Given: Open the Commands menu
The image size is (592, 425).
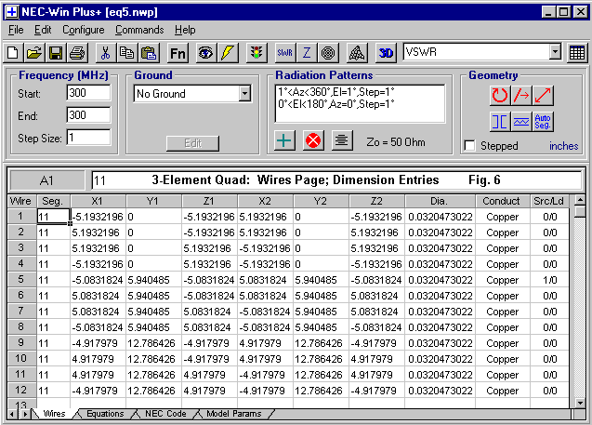Looking at the screenshot, I should coord(139,30).
